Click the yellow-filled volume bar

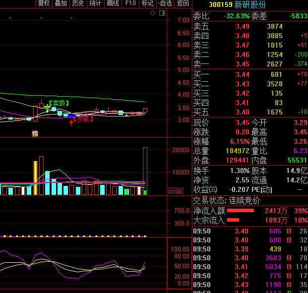pos(35,178)
